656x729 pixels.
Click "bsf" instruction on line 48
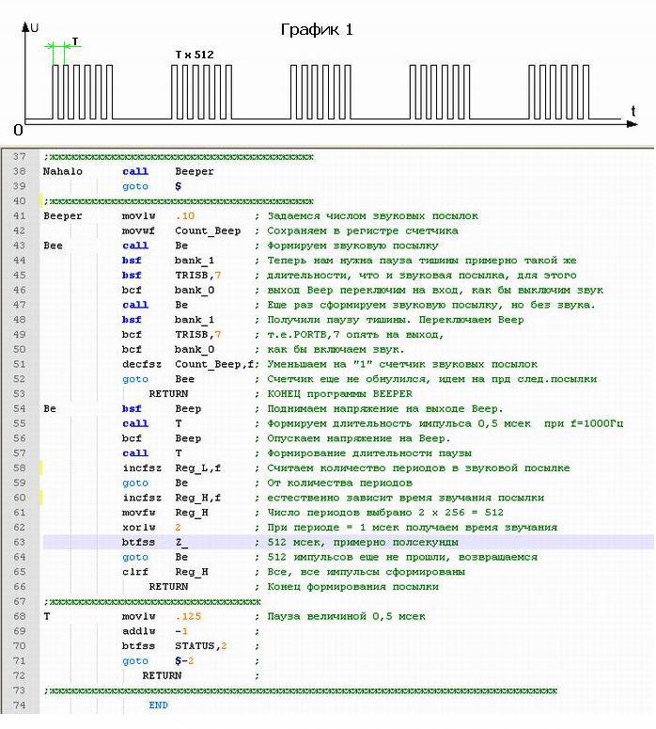pyautogui.click(x=132, y=320)
